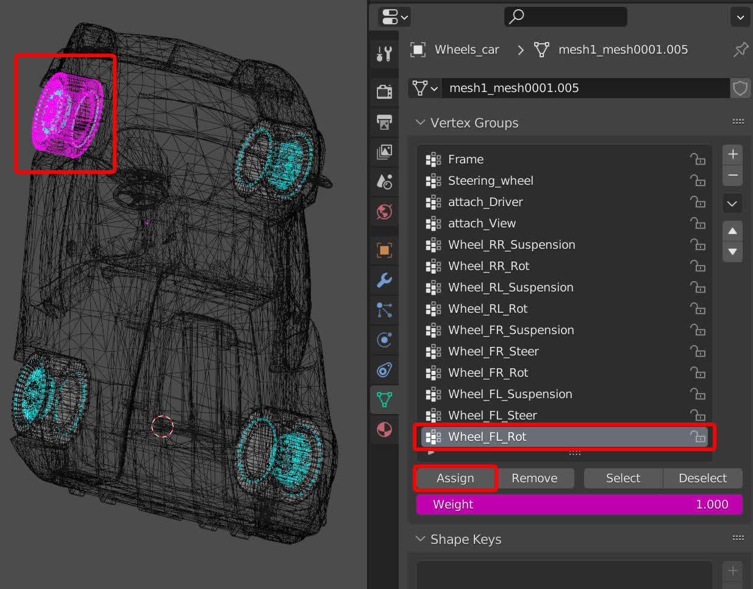Screen dimensions: 753x589
Task: Click Wheels_car in the breadcrumb
Action: tap(467, 49)
